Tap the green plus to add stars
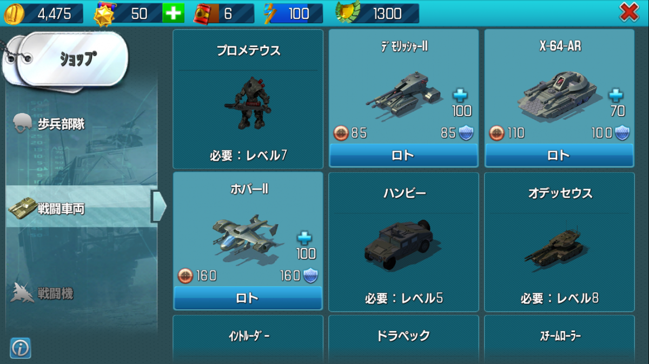This screenshot has height=364, width=649. click(x=173, y=14)
